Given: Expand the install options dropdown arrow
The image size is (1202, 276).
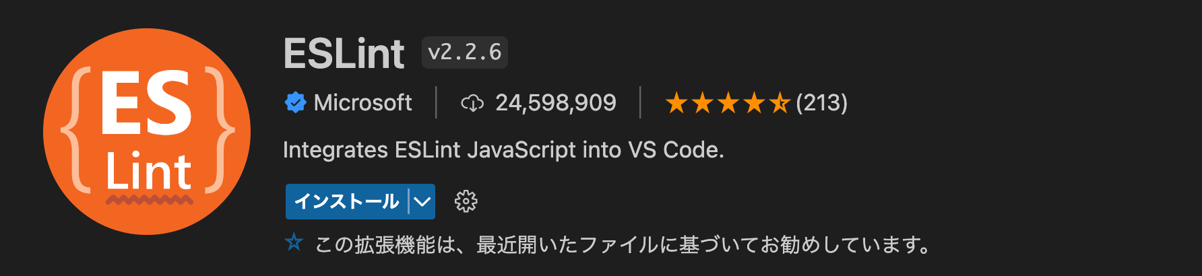Looking at the screenshot, I should pos(422,201).
